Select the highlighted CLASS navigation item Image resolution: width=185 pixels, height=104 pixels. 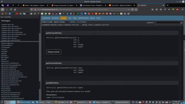point(64,18)
